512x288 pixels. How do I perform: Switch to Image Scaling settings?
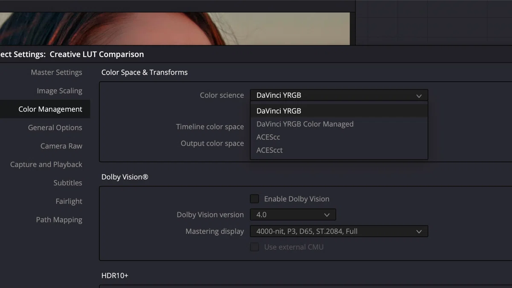tap(59, 91)
